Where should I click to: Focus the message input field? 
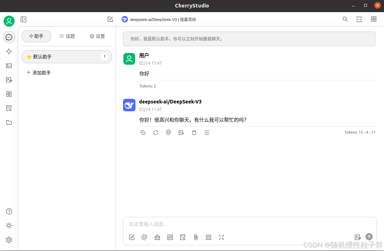pos(250,224)
